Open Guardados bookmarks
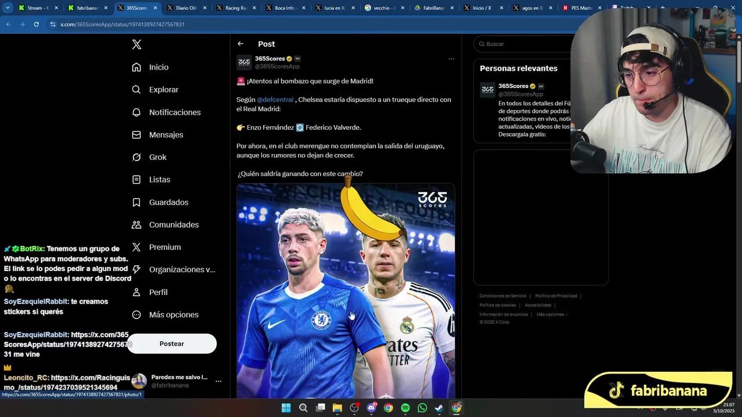 click(x=160, y=202)
